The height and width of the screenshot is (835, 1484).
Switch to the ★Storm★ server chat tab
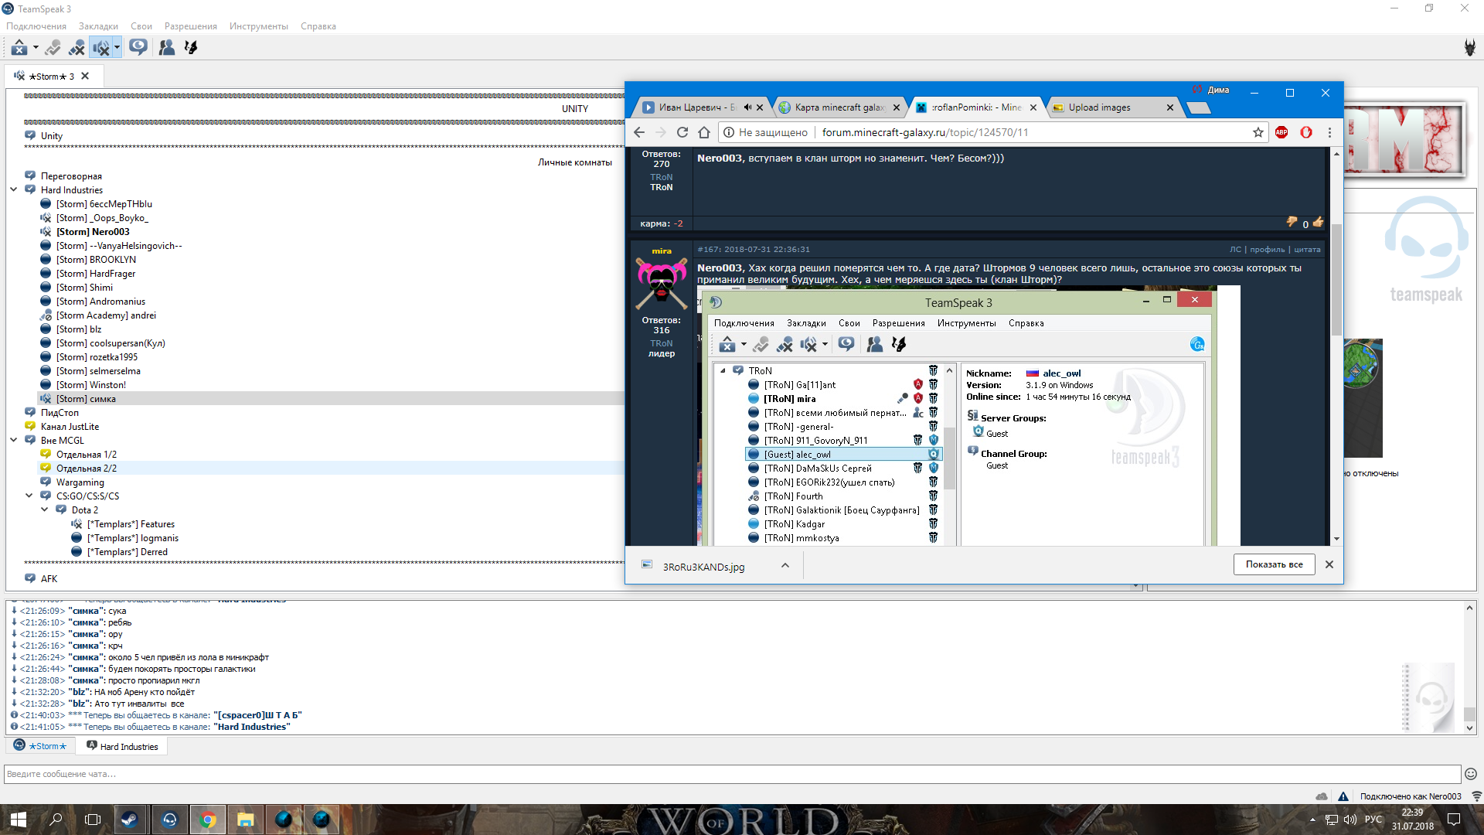coord(41,746)
